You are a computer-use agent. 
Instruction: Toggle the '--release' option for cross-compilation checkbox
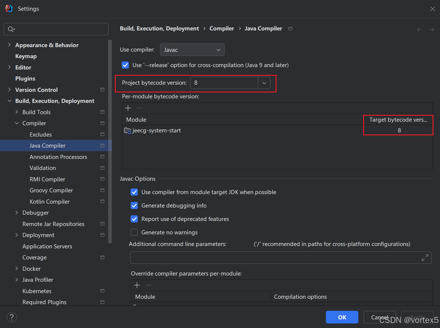(x=125, y=65)
